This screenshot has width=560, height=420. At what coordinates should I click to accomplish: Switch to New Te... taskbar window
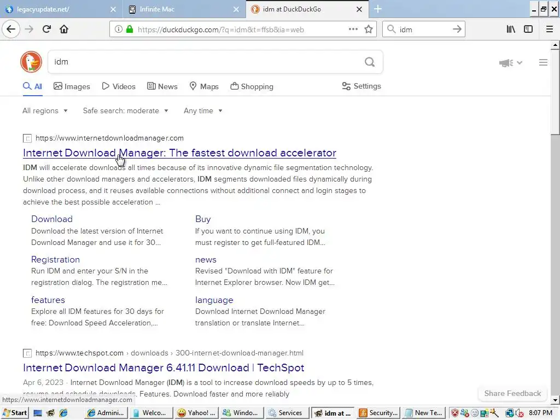point(424,413)
